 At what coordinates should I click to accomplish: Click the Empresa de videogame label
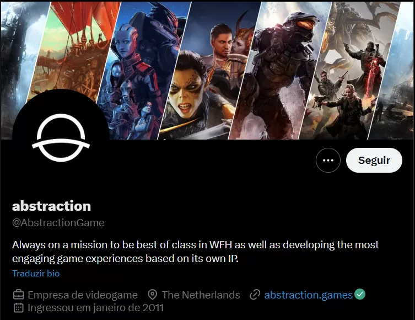point(83,295)
